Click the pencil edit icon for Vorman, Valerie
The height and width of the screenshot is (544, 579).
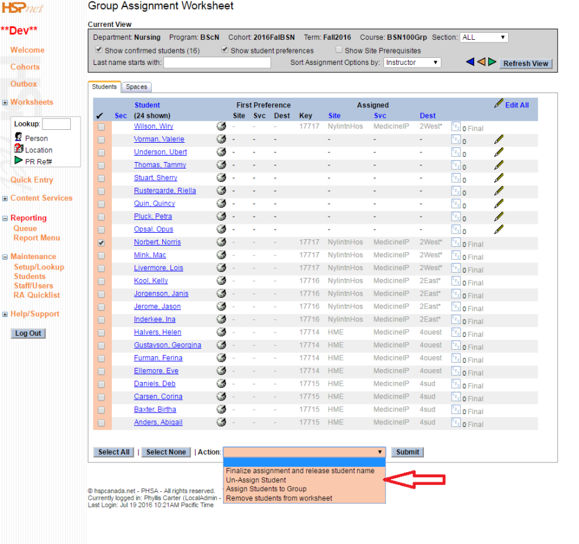coord(499,139)
